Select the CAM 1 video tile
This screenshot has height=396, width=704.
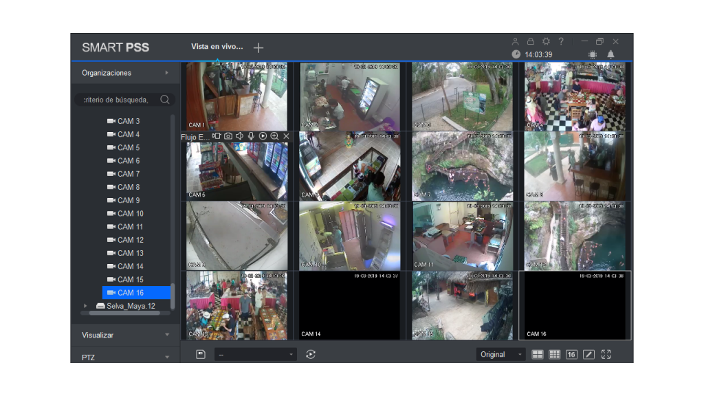tap(236, 96)
